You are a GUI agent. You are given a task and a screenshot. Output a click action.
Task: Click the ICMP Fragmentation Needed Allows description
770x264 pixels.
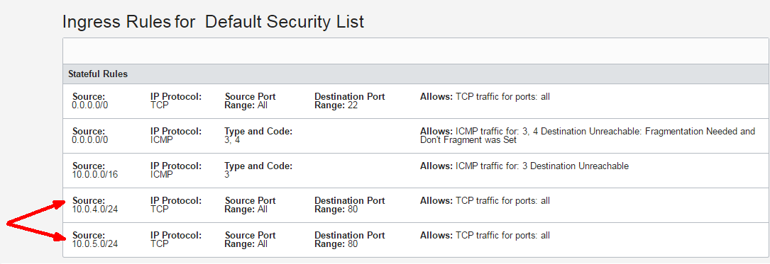(x=588, y=136)
